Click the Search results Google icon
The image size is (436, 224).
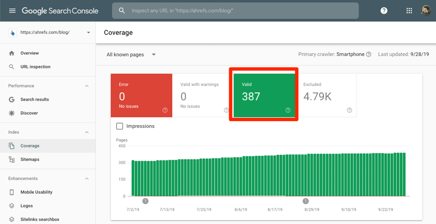(12, 99)
